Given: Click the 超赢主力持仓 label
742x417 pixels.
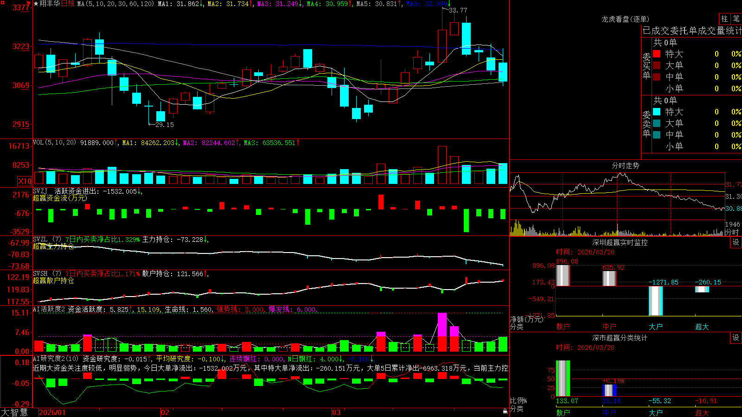Looking at the screenshot, I should tap(53, 246).
